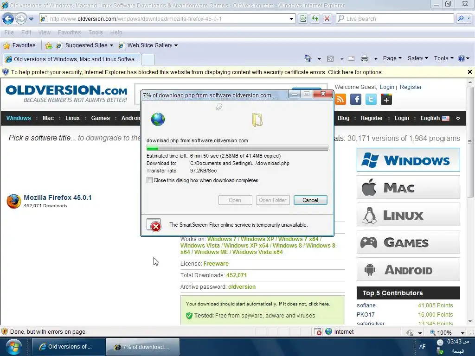Open the View menu
This screenshot has height=356, width=475.
tap(45, 32)
